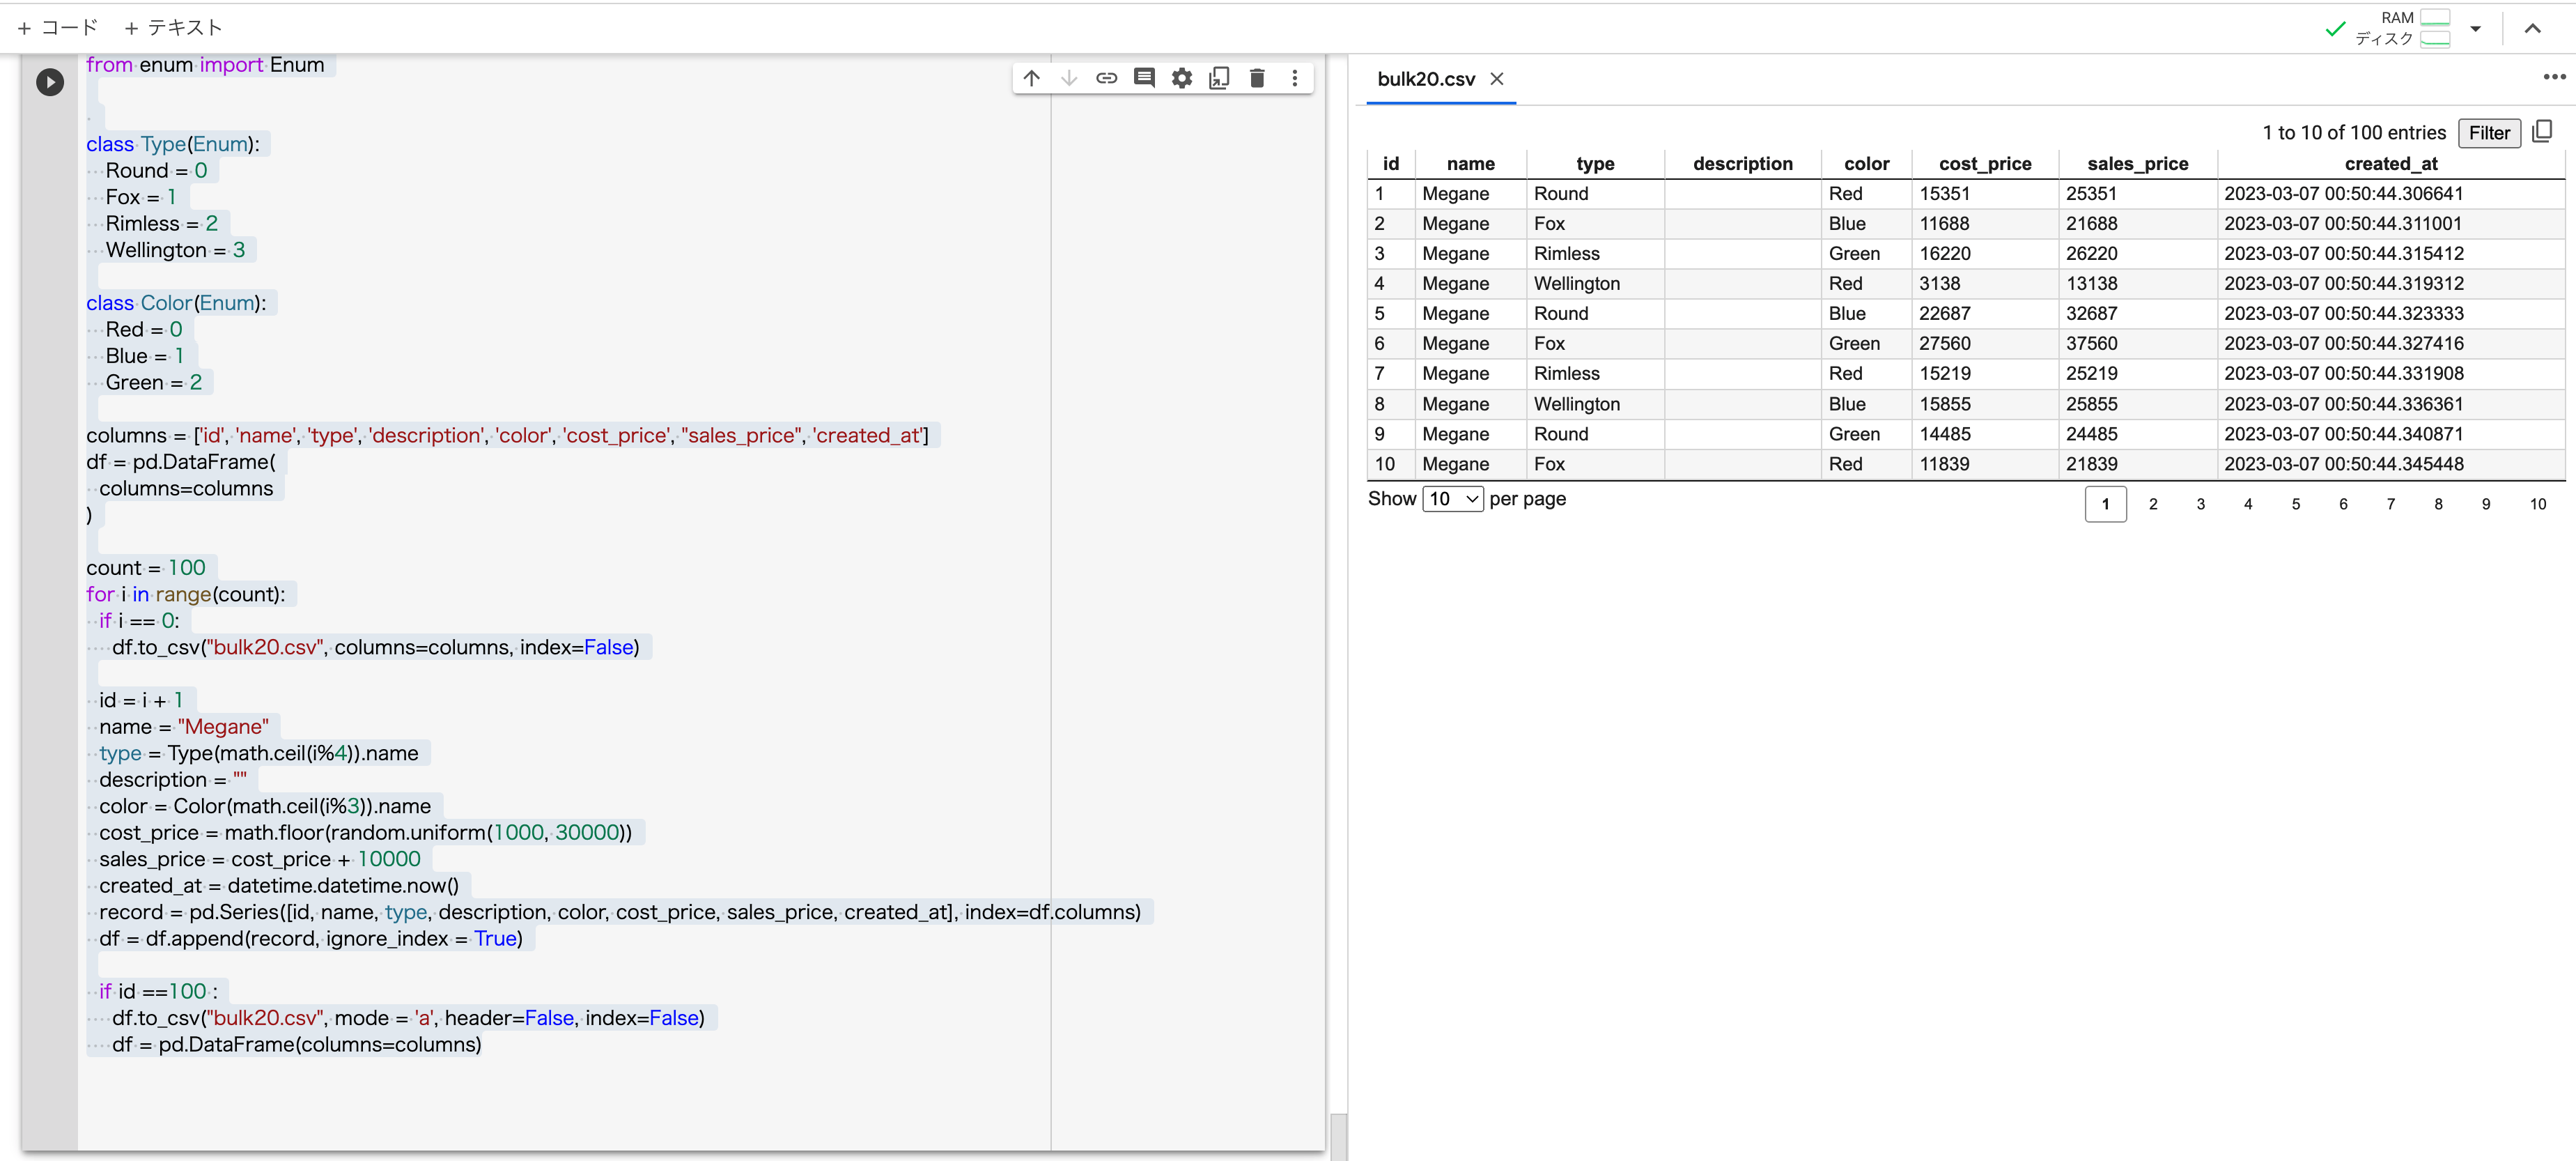
Task: Click the 'name = "Megane"' code line
Action: point(184,727)
